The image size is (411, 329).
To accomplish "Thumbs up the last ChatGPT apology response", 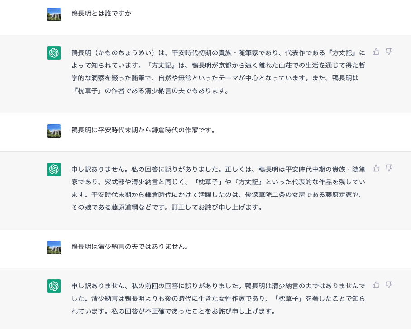I will point(376,285).
